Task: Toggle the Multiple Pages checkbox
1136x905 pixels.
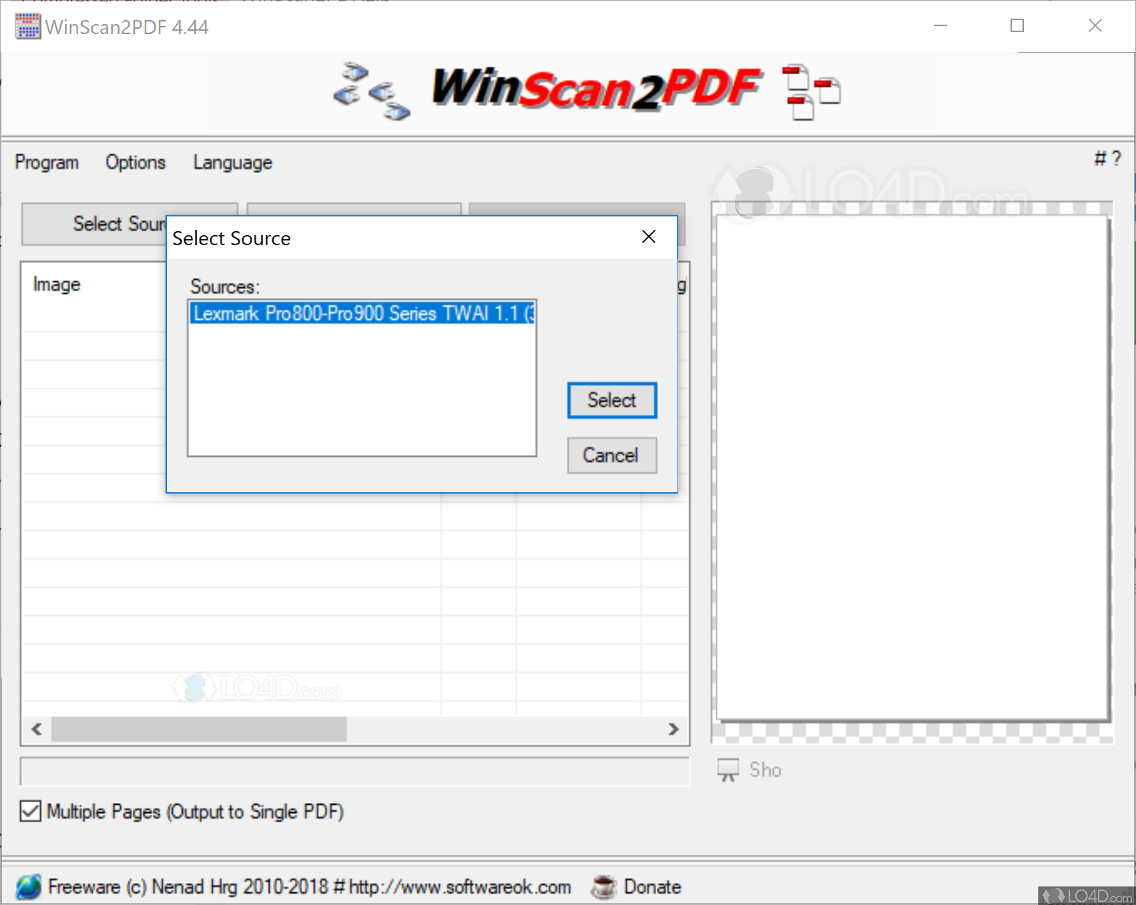Action: click(x=31, y=811)
